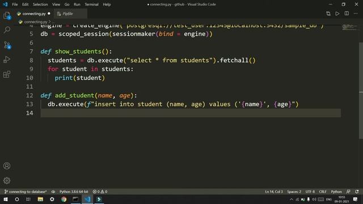
Task: Click the VS Code logo in title bar
Action: [x=5, y=4]
